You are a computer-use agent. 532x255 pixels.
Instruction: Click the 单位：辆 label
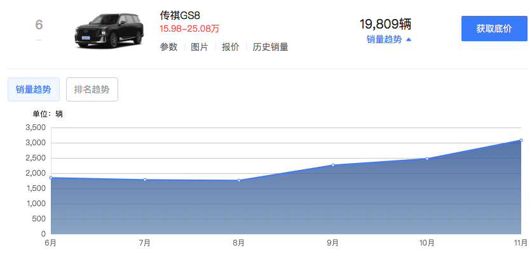pos(48,114)
